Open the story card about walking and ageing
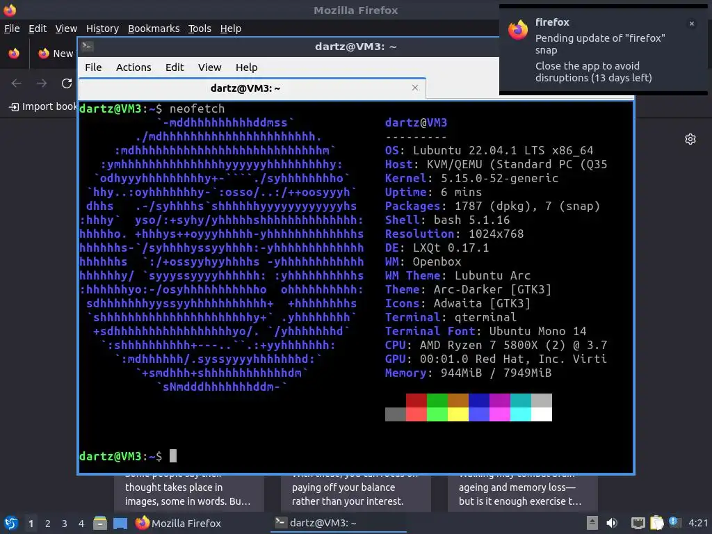 tap(523, 494)
